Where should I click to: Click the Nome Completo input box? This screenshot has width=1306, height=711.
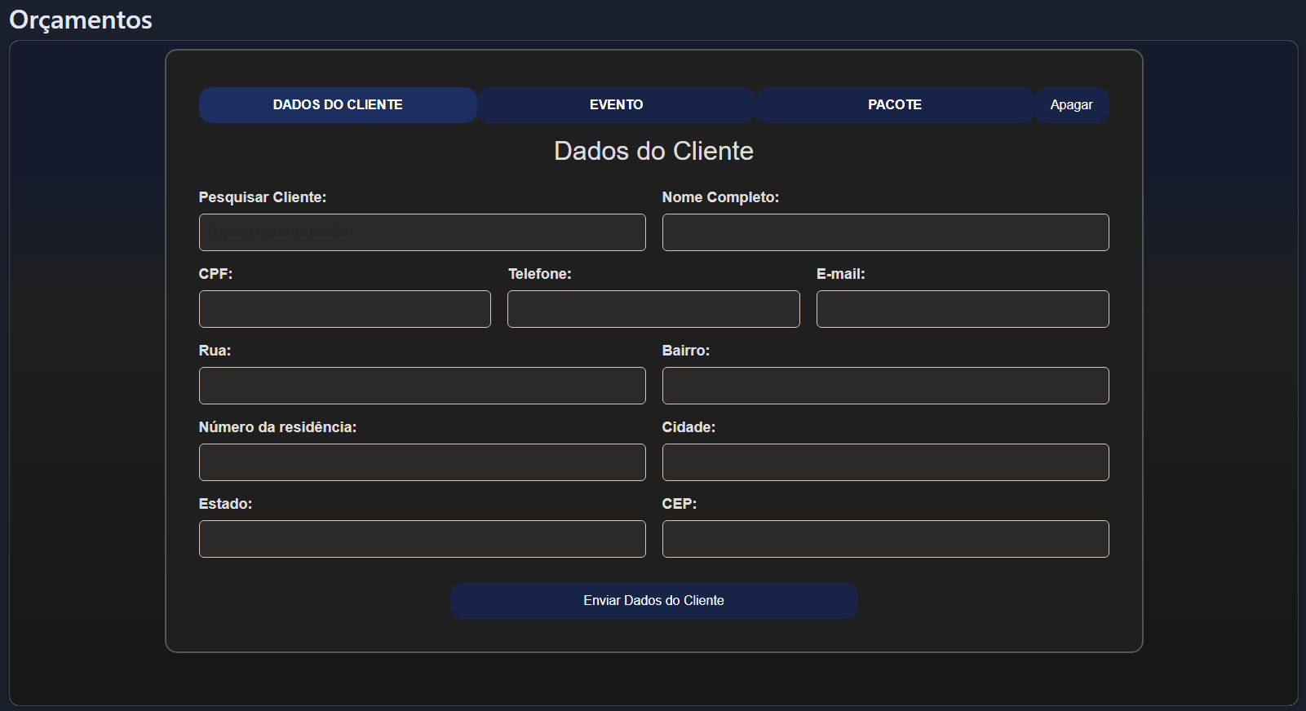tap(885, 232)
